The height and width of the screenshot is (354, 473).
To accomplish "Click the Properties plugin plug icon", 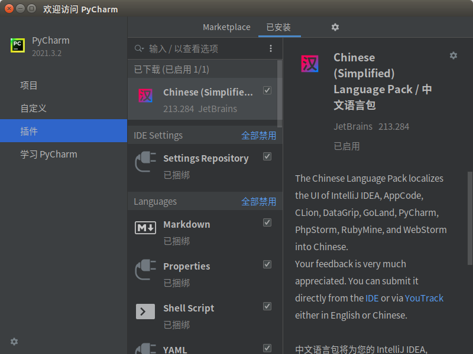I will (145, 270).
